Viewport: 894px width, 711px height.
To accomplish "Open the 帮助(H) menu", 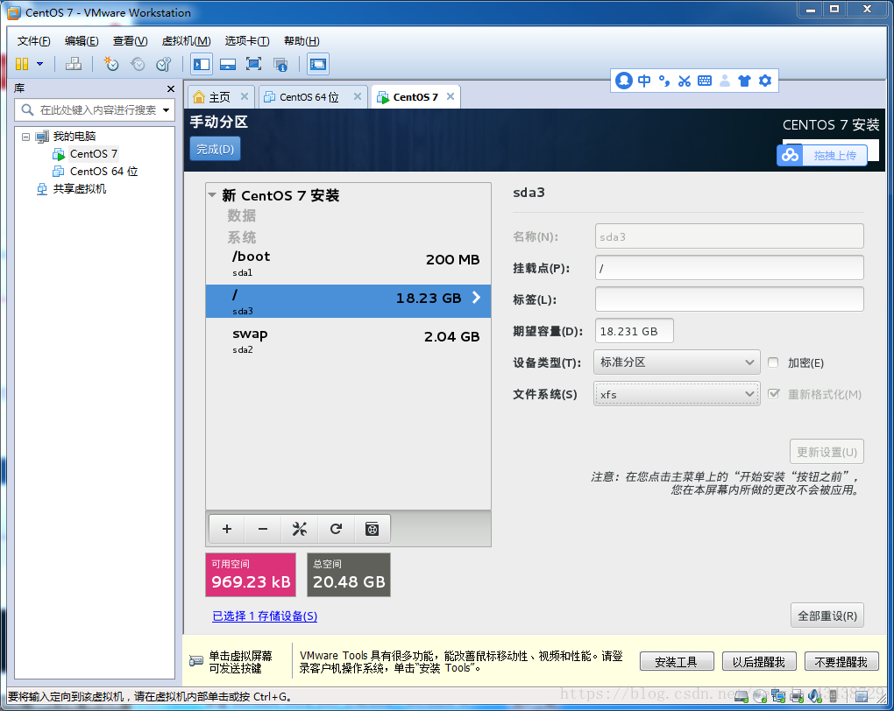I will tap(302, 41).
